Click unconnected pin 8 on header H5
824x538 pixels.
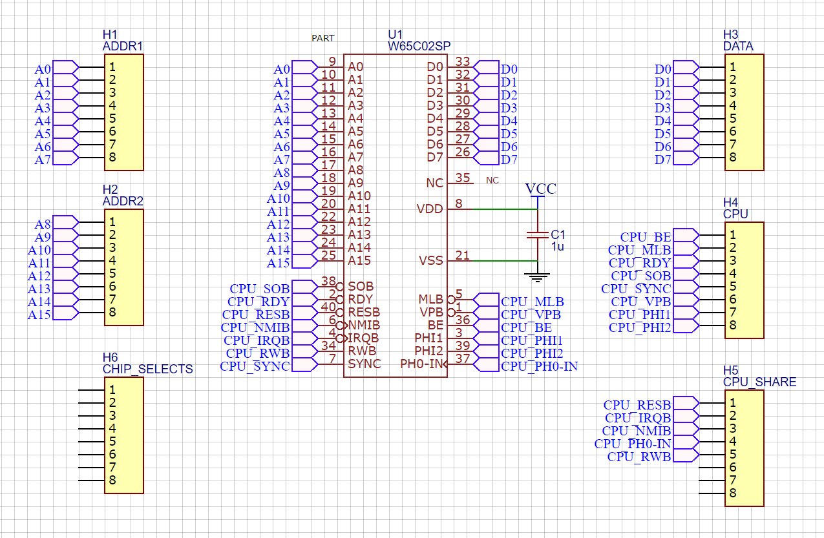[x=712, y=493]
